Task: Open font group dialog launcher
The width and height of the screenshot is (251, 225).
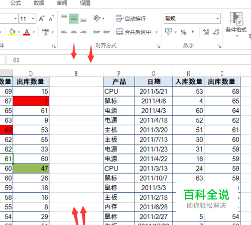Action: [x=54, y=46]
